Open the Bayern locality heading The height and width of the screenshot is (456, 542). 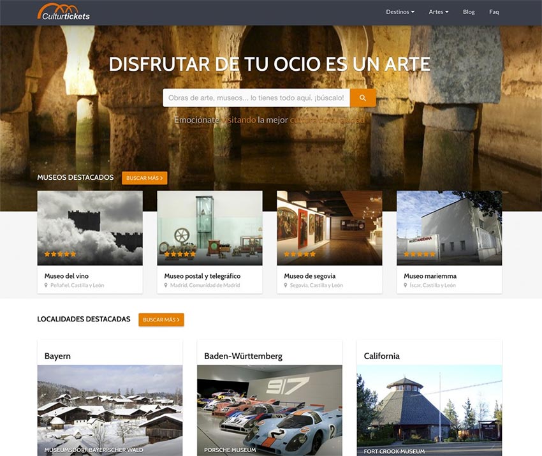point(58,356)
